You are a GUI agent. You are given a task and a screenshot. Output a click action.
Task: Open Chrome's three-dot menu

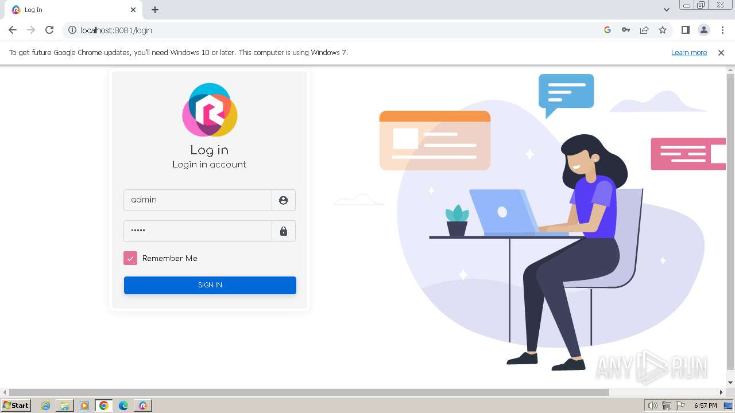(x=722, y=30)
